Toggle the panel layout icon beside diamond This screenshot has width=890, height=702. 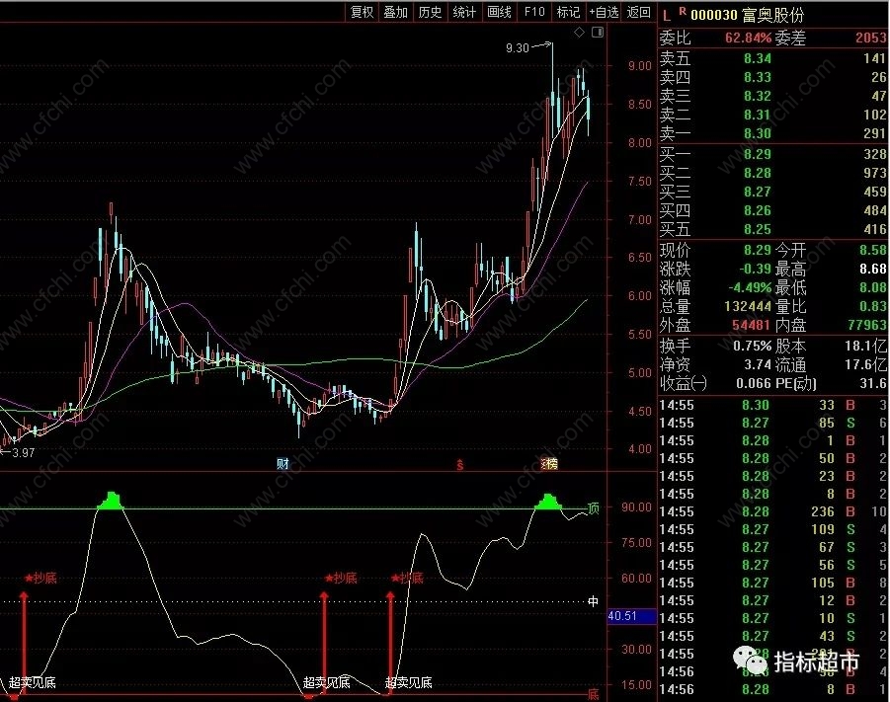click(x=597, y=33)
